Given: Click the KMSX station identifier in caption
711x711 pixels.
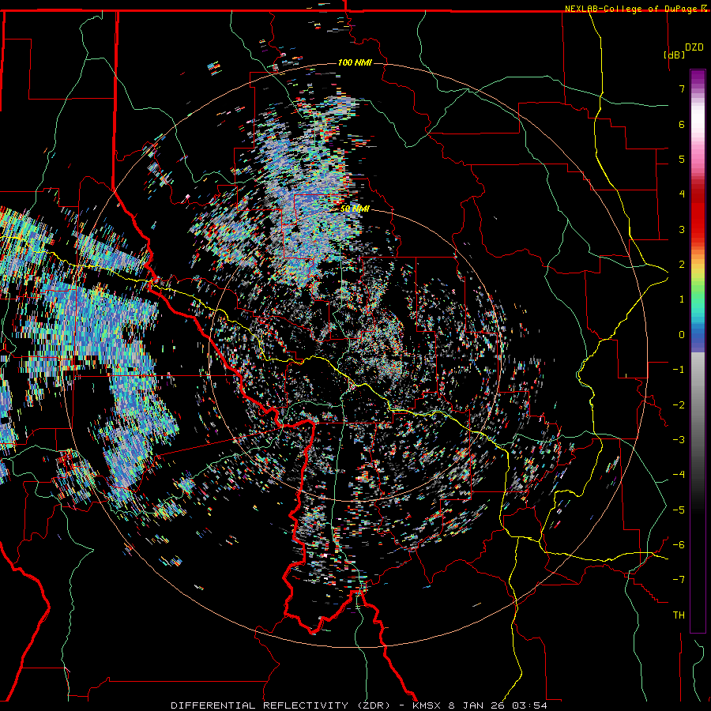Looking at the screenshot, I should tap(427, 705).
